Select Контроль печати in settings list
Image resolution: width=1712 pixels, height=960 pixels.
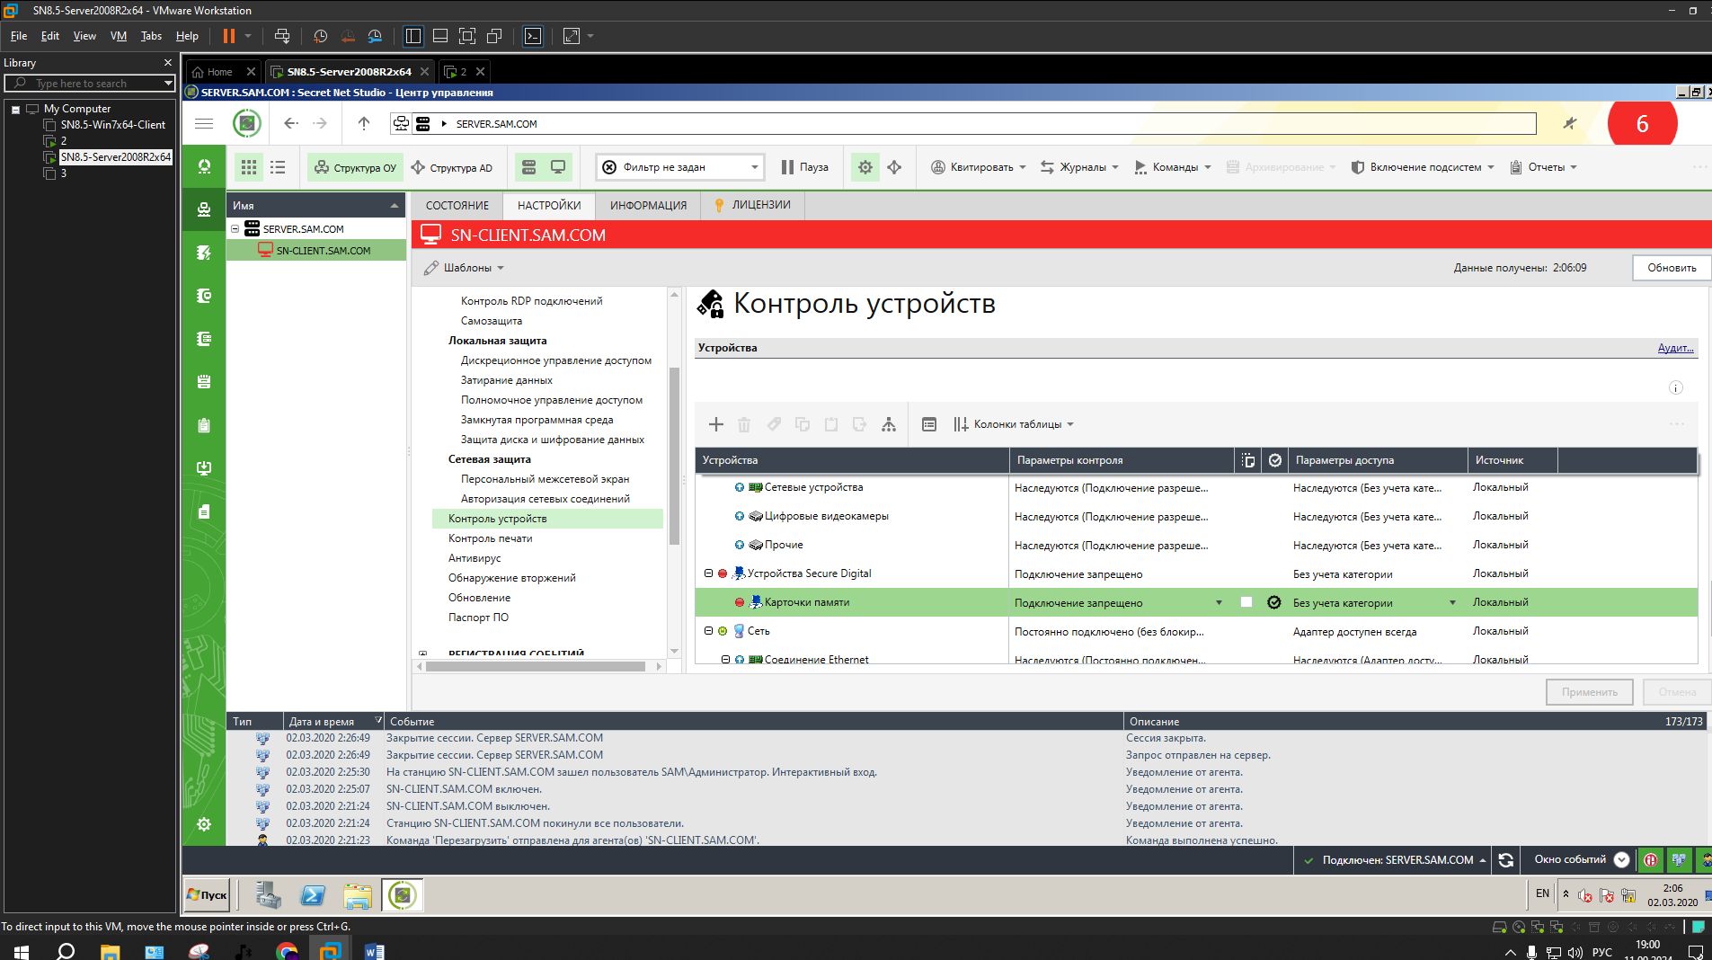pos(490,538)
